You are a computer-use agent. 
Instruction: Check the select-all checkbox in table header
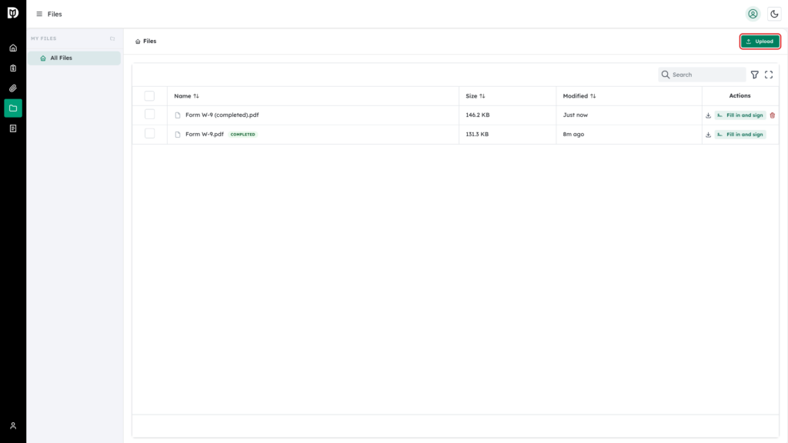point(149,96)
